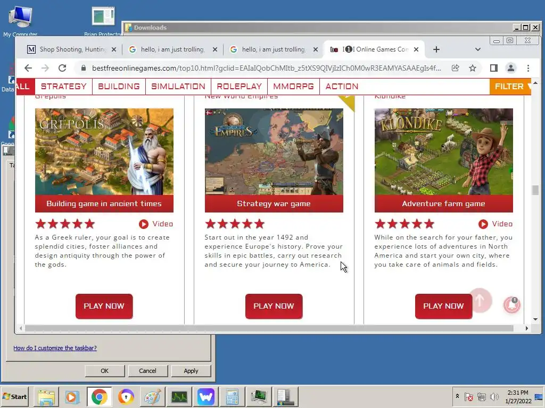Click 'Building game in ancient times' banner
545x408 pixels.
tap(104, 203)
